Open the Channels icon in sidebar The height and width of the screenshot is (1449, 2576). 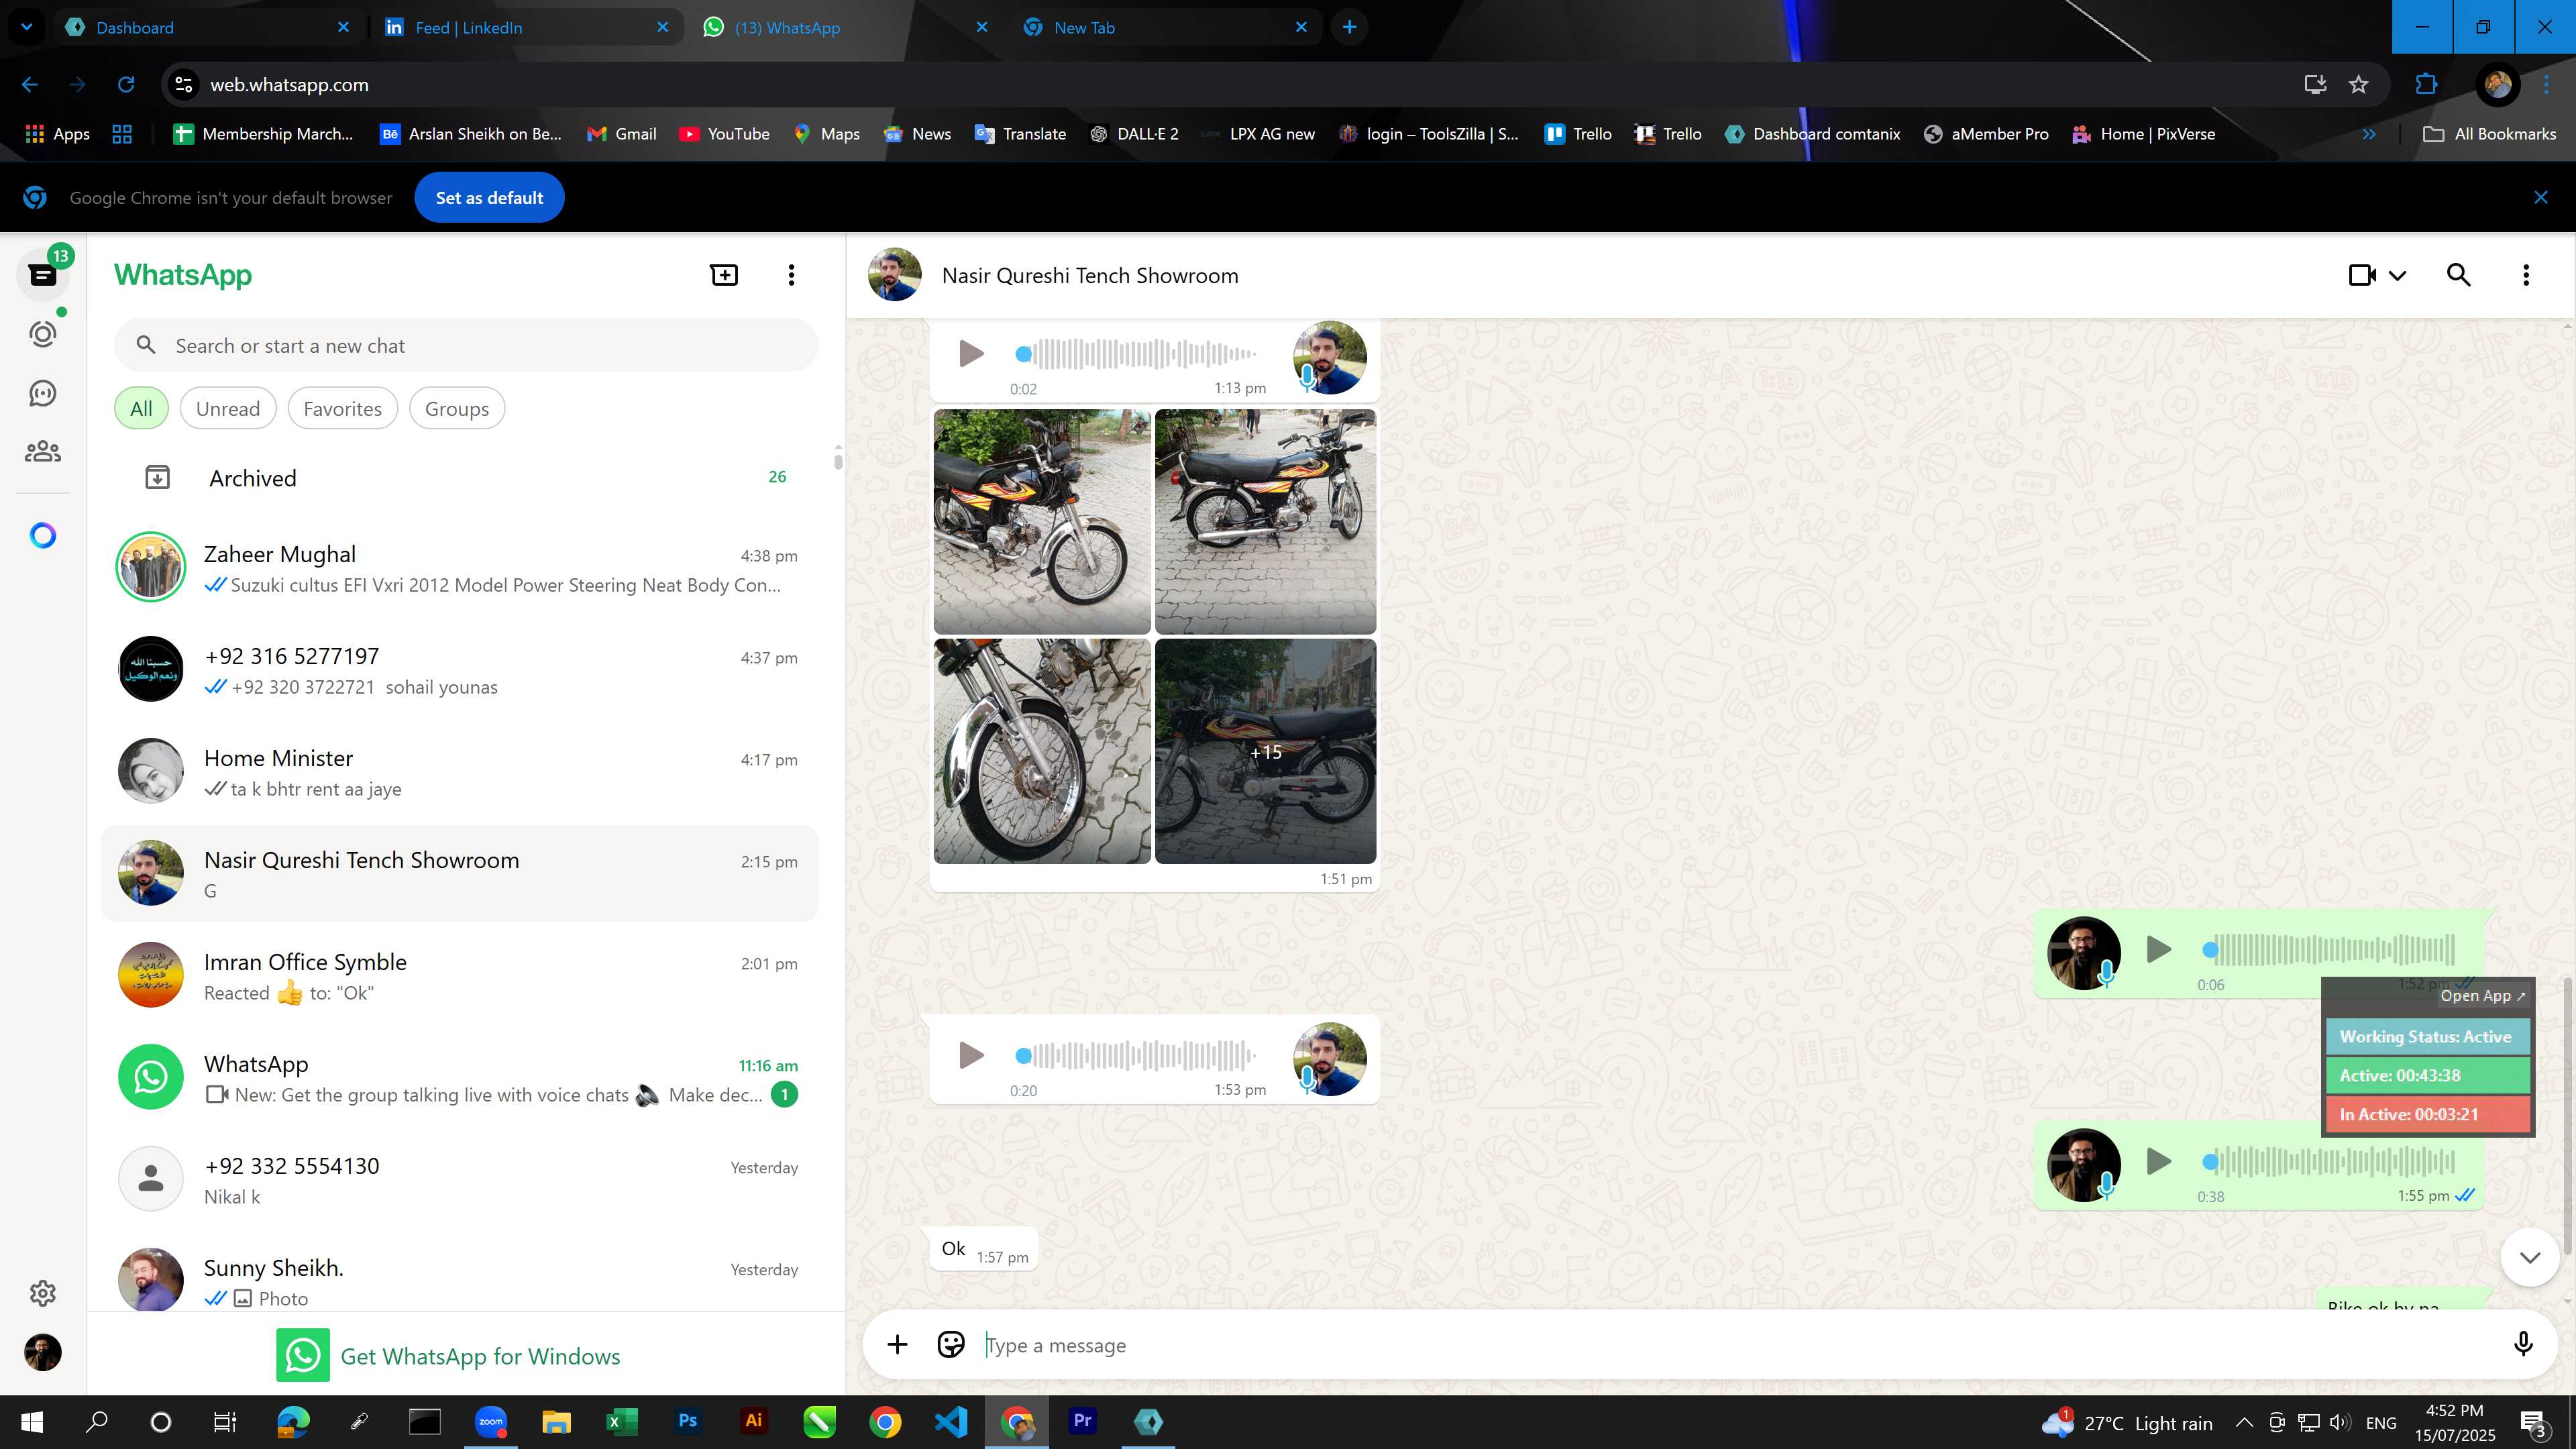tap(43, 393)
